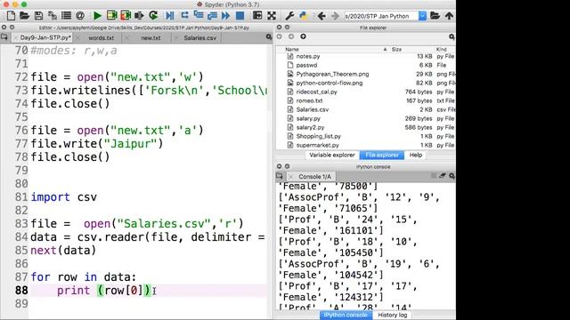This screenshot has height=320, width=570.
Task: Sort files by Kind column header
Action: click(442, 49)
